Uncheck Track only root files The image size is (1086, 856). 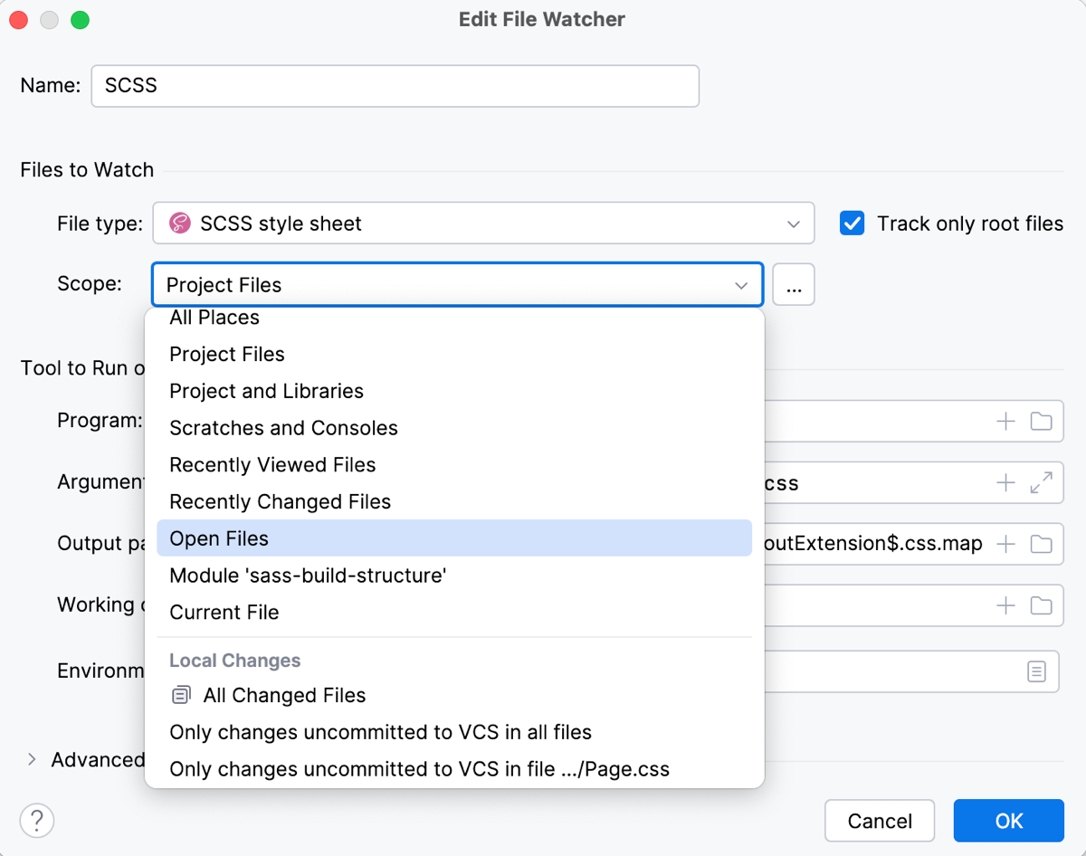tap(852, 223)
